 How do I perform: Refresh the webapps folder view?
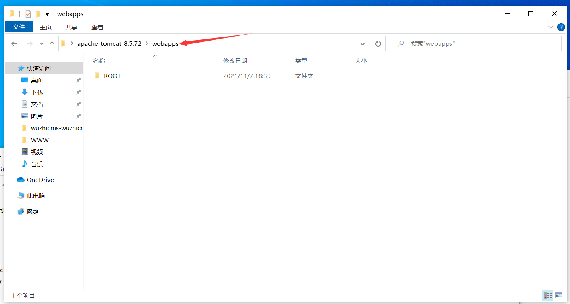378,44
